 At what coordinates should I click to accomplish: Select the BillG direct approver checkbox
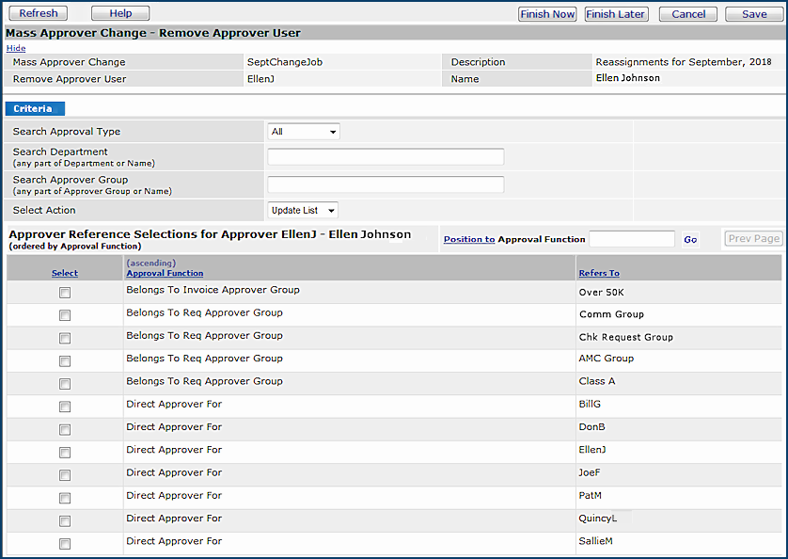point(65,407)
